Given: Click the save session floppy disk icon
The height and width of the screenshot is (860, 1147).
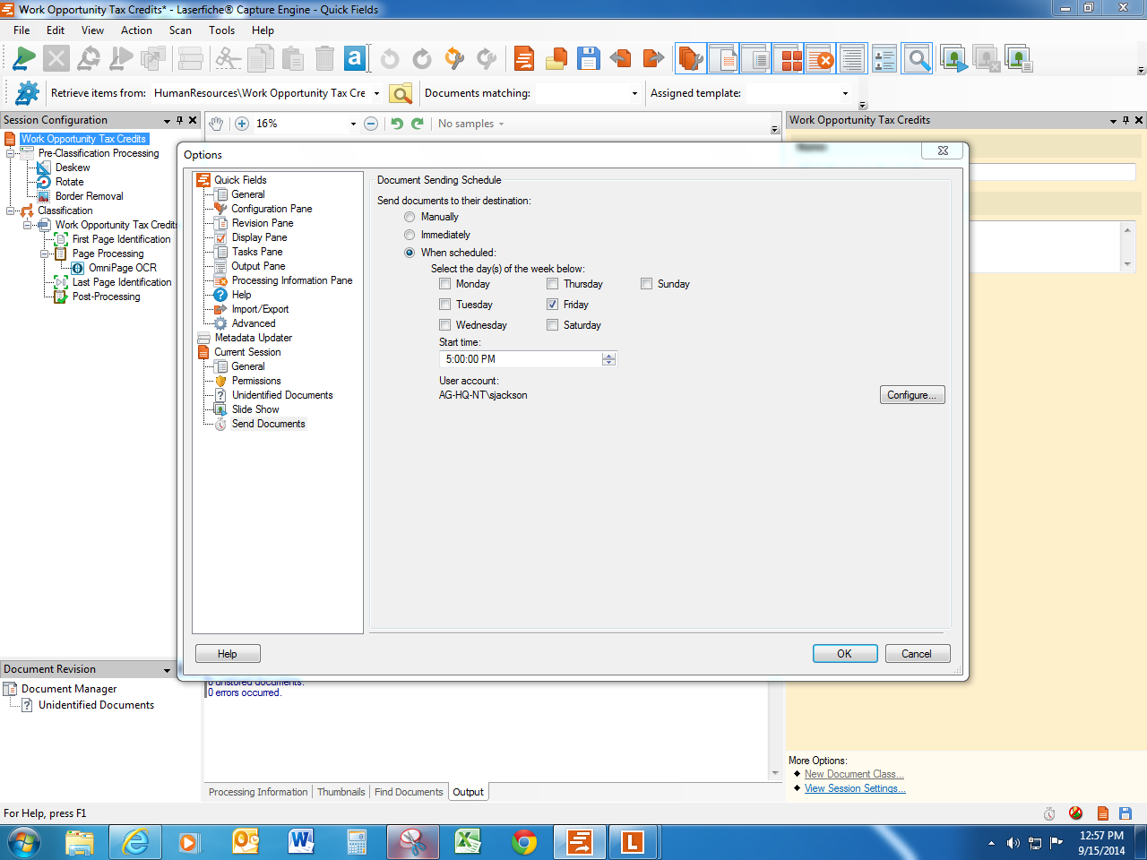Looking at the screenshot, I should 588,59.
